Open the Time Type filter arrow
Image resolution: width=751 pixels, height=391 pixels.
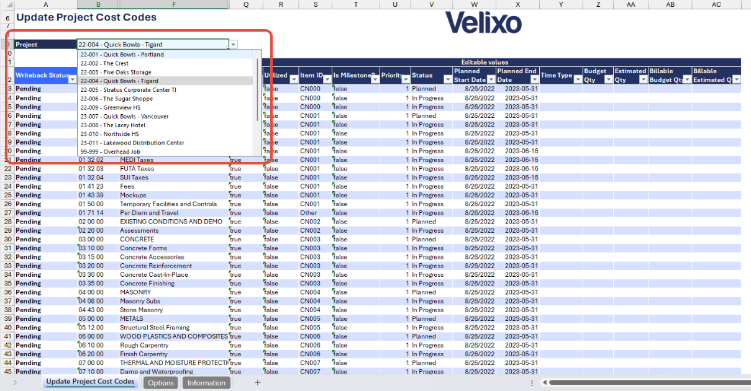tap(578, 80)
